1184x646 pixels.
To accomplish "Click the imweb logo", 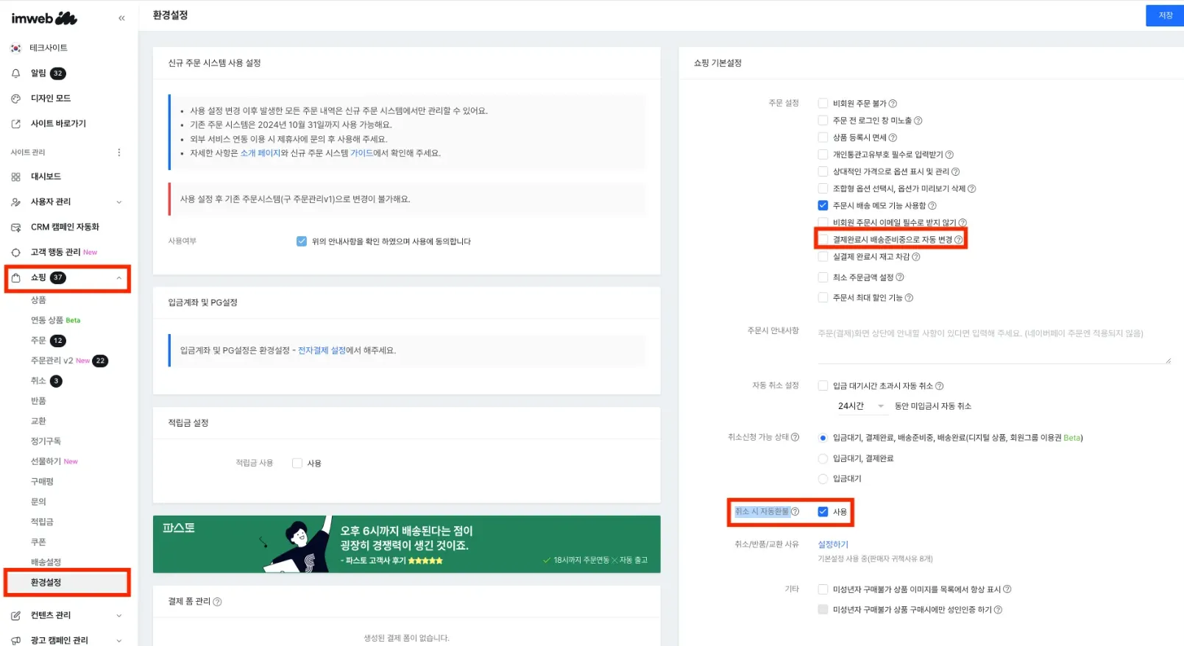I will tap(44, 18).
